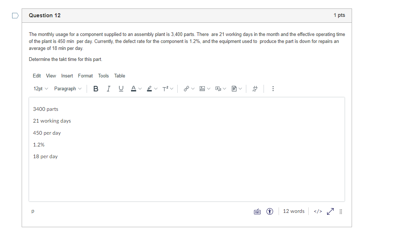This screenshot has height=236, width=410.
Task: Open more toolbar options with three dots
Action: point(273,88)
